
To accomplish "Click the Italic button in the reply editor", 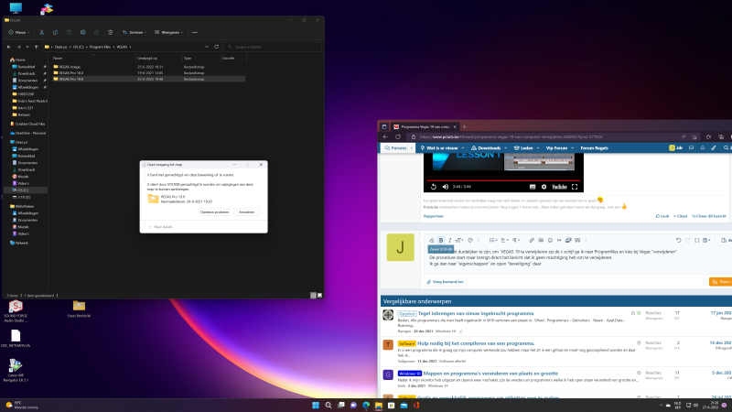I will pos(450,240).
